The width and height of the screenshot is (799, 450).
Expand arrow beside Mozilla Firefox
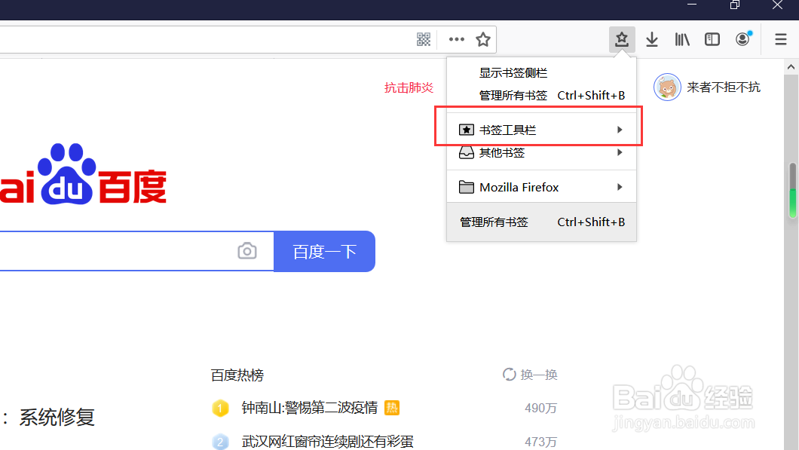(x=620, y=187)
